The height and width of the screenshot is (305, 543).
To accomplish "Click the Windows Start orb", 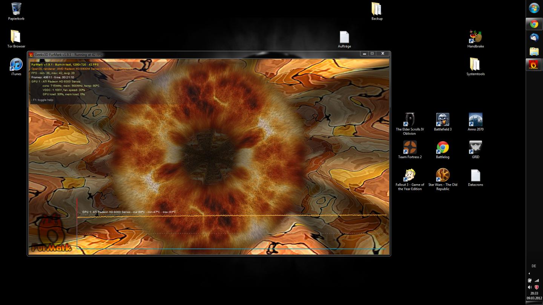I will tap(534, 8).
